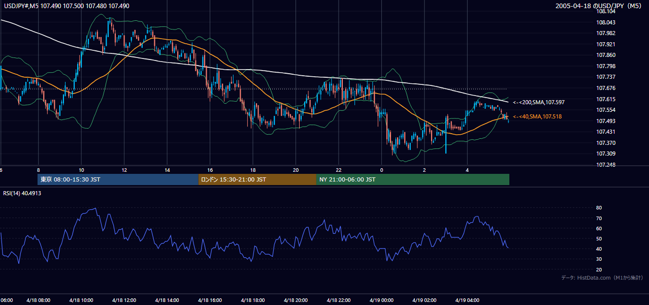The image size is (649, 305).
Task: Click the chart title '2005-04-18 のUSD/JPY (M5)'
Action: (x=599, y=6)
